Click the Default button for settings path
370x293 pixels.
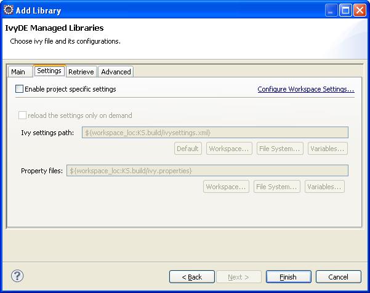coord(188,149)
